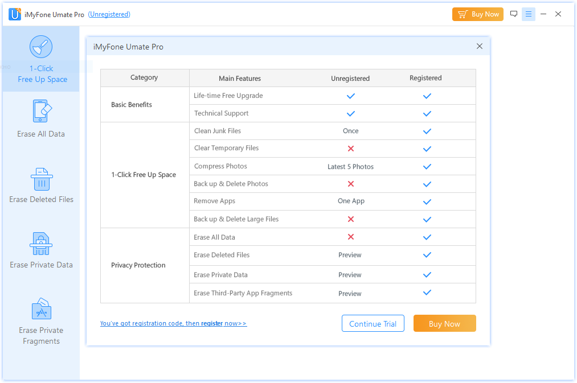Switch to Erase Deleted Files sidebar label

(x=41, y=200)
